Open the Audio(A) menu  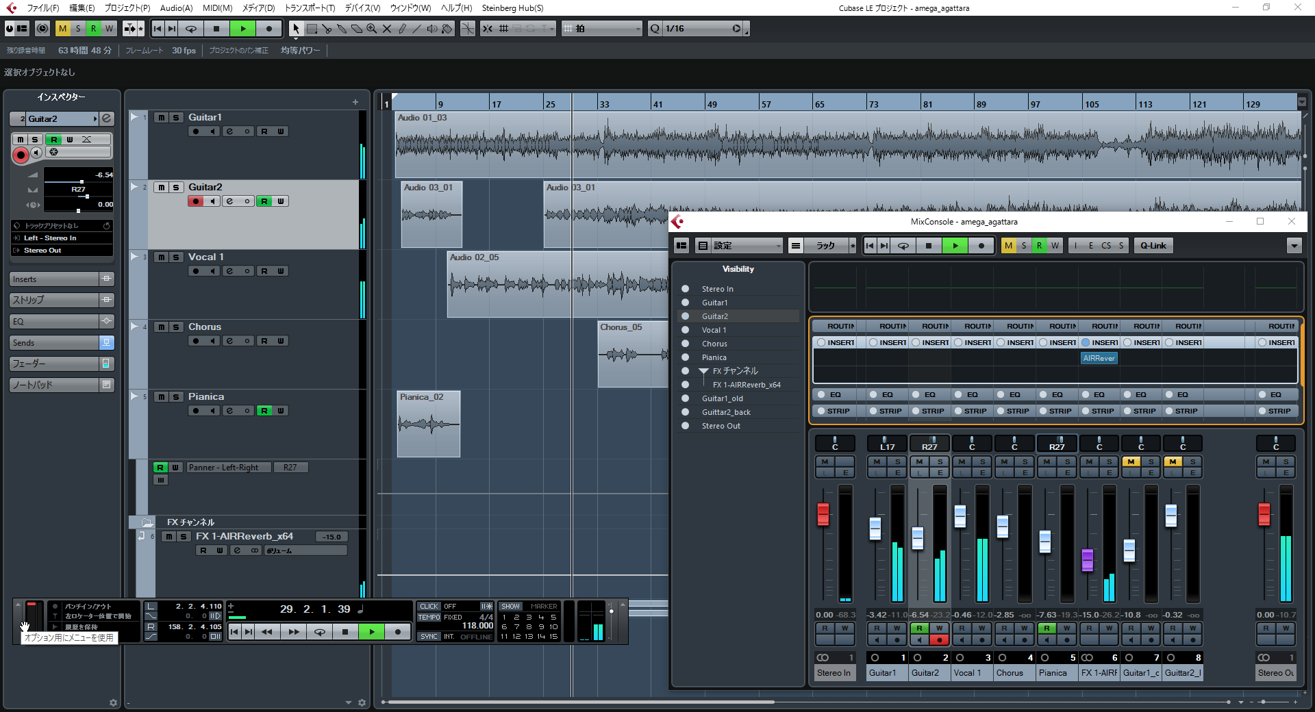click(176, 8)
